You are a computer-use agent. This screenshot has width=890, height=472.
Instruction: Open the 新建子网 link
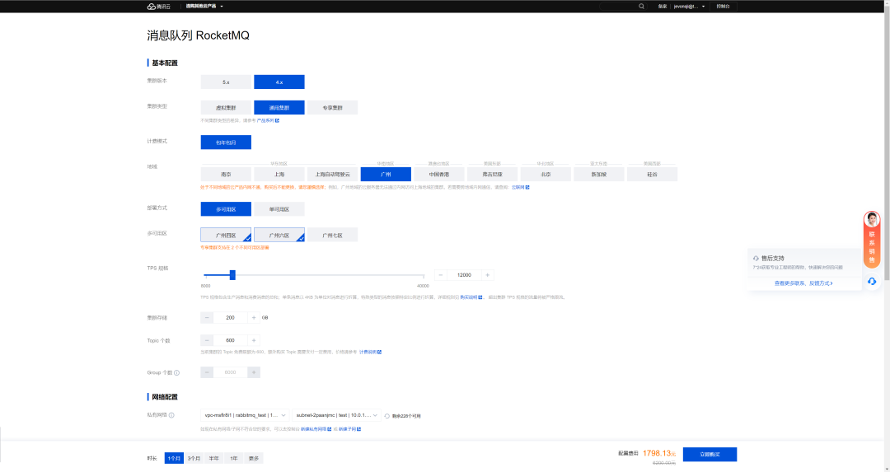click(x=349, y=429)
